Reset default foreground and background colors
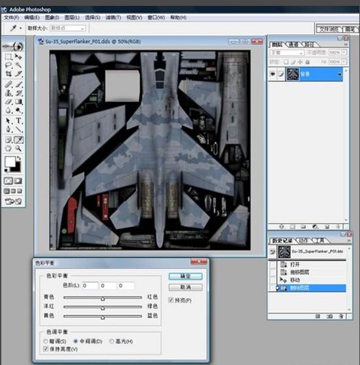This screenshot has height=365, width=360. [7, 171]
